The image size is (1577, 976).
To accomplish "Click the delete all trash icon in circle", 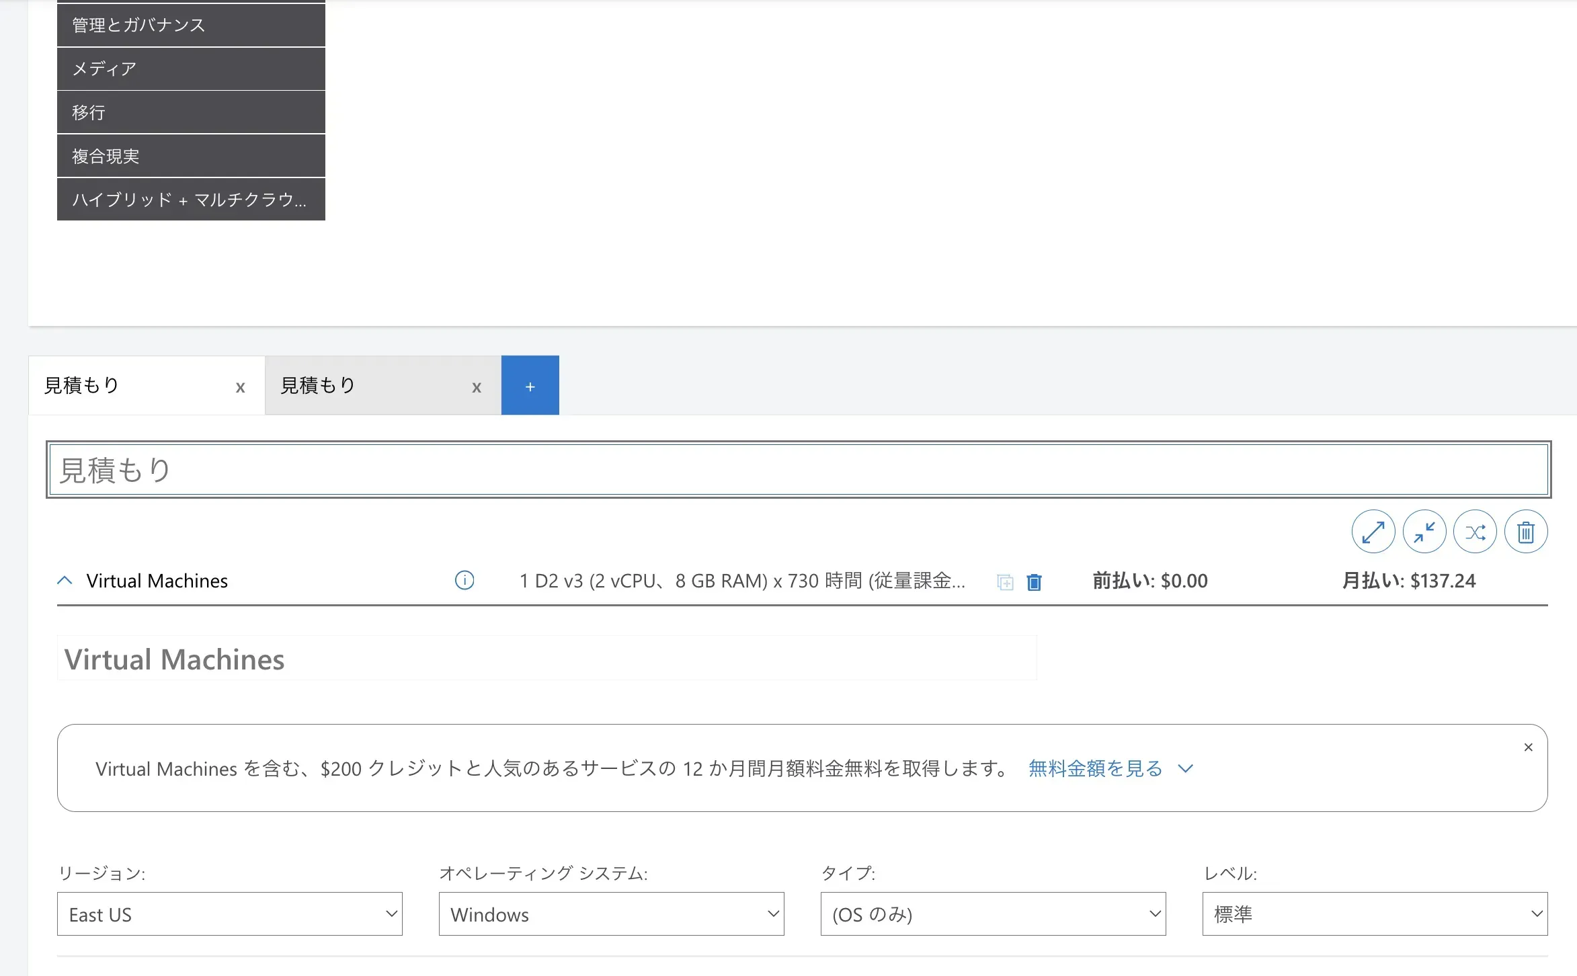I will pos(1526,532).
